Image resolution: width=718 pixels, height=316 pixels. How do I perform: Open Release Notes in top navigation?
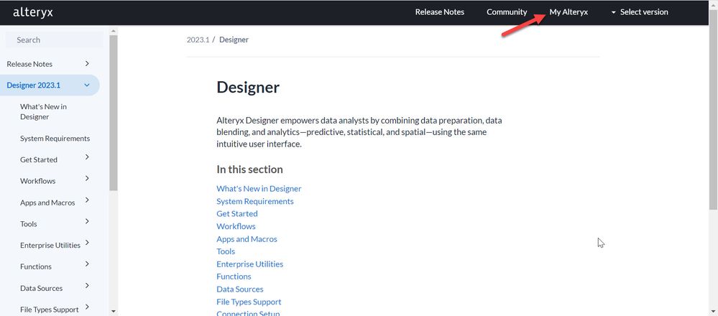coord(440,12)
